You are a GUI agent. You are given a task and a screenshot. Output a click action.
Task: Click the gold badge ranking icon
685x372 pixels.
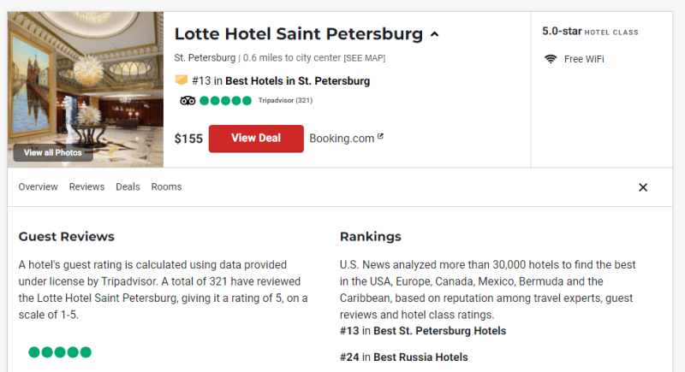[x=181, y=80]
